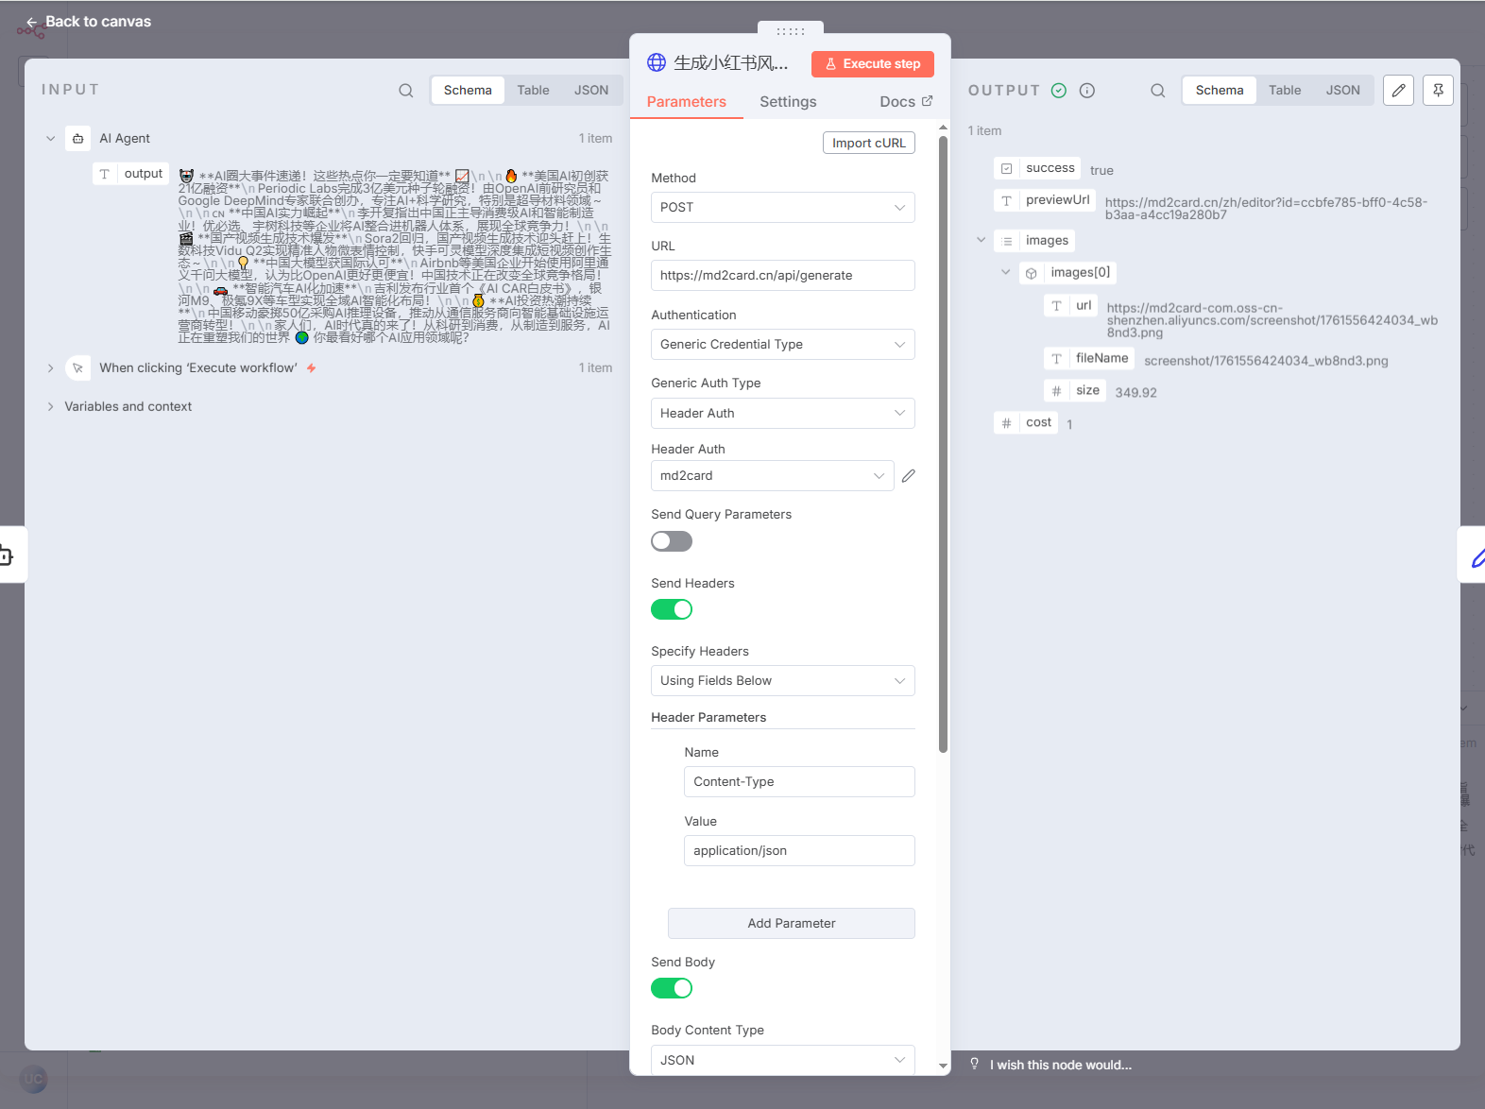This screenshot has width=1485, height=1109.
Task: Open the output info circle icon
Action: (x=1087, y=91)
